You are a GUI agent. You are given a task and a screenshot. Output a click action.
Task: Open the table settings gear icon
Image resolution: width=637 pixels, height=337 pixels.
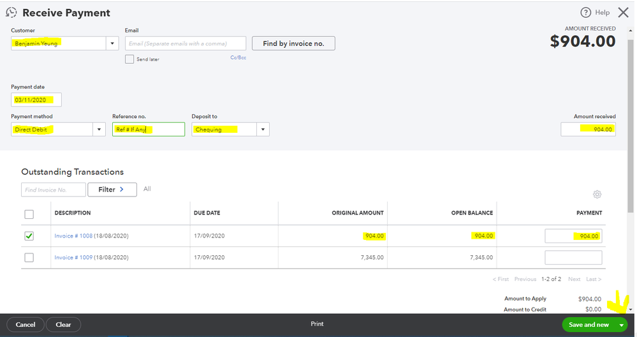(597, 195)
